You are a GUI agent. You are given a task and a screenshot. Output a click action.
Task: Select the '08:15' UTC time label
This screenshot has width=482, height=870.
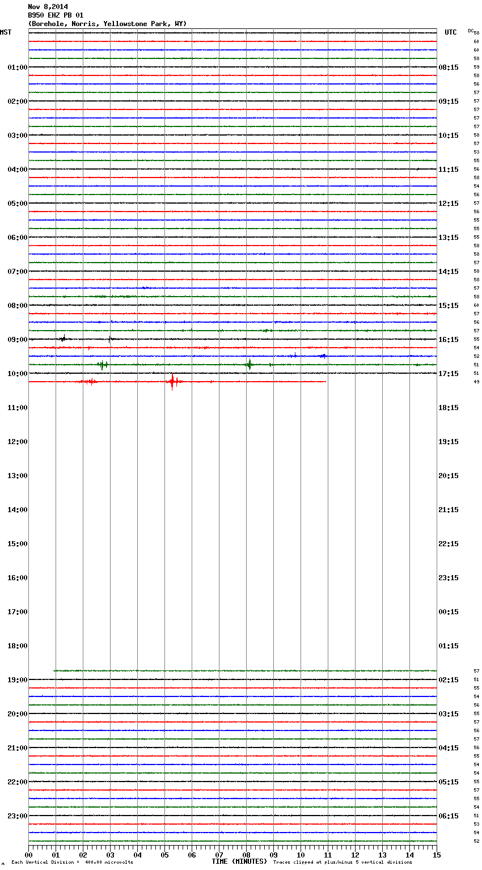point(449,67)
